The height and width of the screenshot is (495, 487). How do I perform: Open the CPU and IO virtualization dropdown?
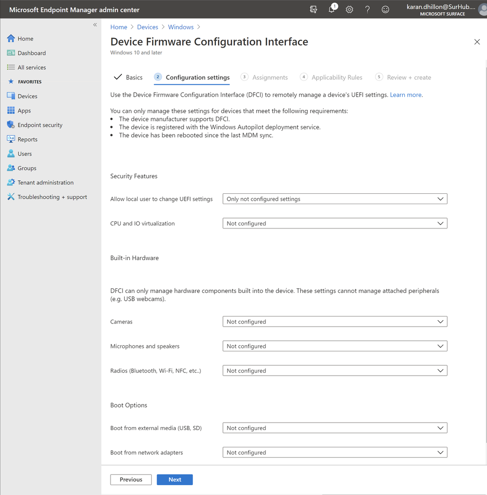[335, 223]
